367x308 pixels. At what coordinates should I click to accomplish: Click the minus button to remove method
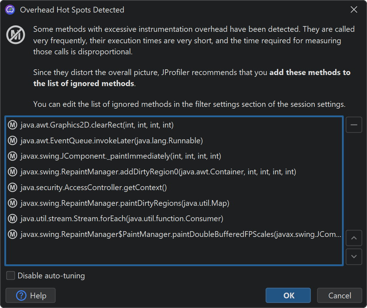(x=354, y=125)
